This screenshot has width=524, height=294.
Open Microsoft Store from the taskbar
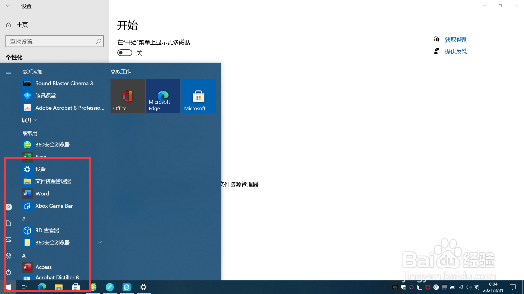click(76, 287)
